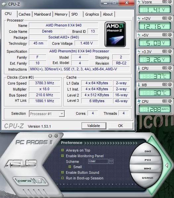
Task: Click the Package Socket AM2+ (940) value
Action: (64, 37)
